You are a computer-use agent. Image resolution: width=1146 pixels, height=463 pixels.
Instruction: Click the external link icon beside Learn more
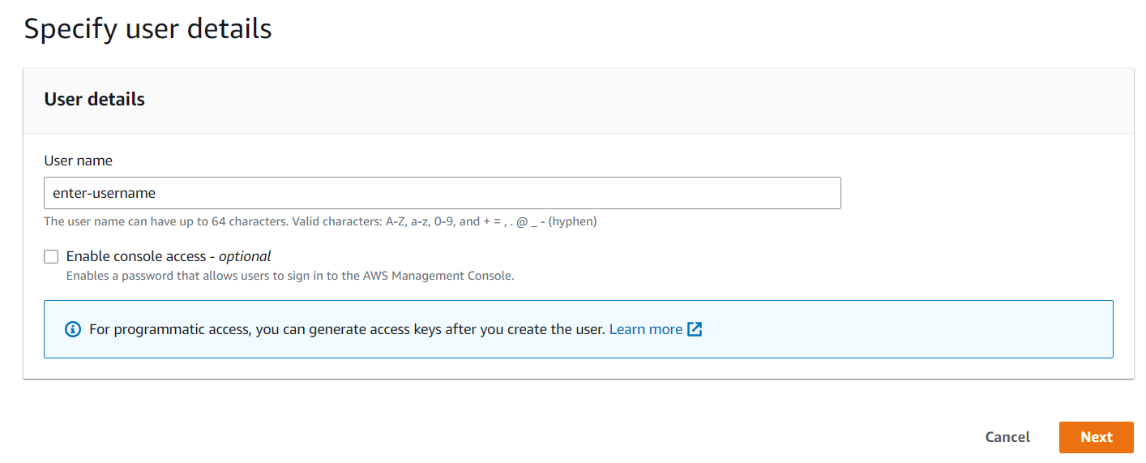coord(695,329)
